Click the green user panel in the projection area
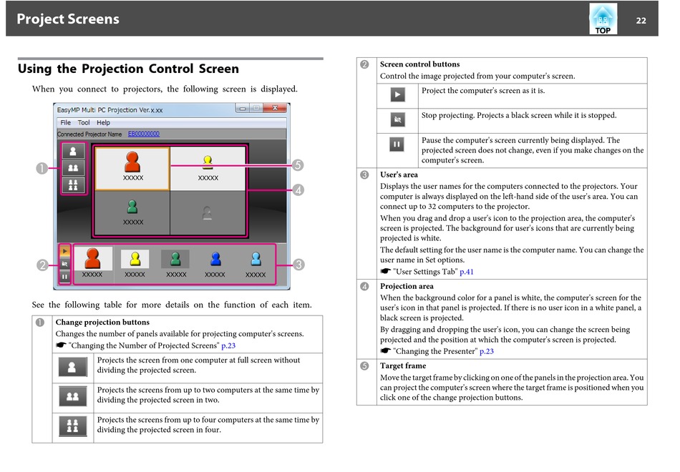The height and width of the screenshot is (472, 680). [132, 213]
